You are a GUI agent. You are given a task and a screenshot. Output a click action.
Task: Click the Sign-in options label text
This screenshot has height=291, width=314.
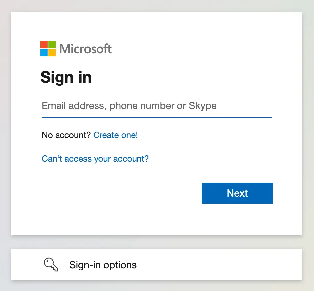pyautogui.click(x=102, y=265)
